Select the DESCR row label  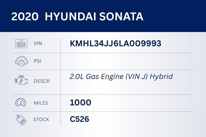click(x=42, y=81)
